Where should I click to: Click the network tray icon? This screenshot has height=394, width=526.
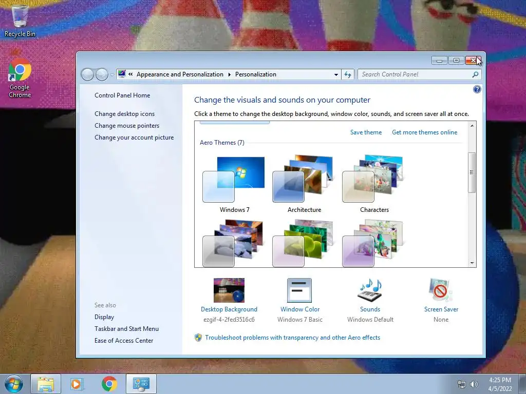462,384
